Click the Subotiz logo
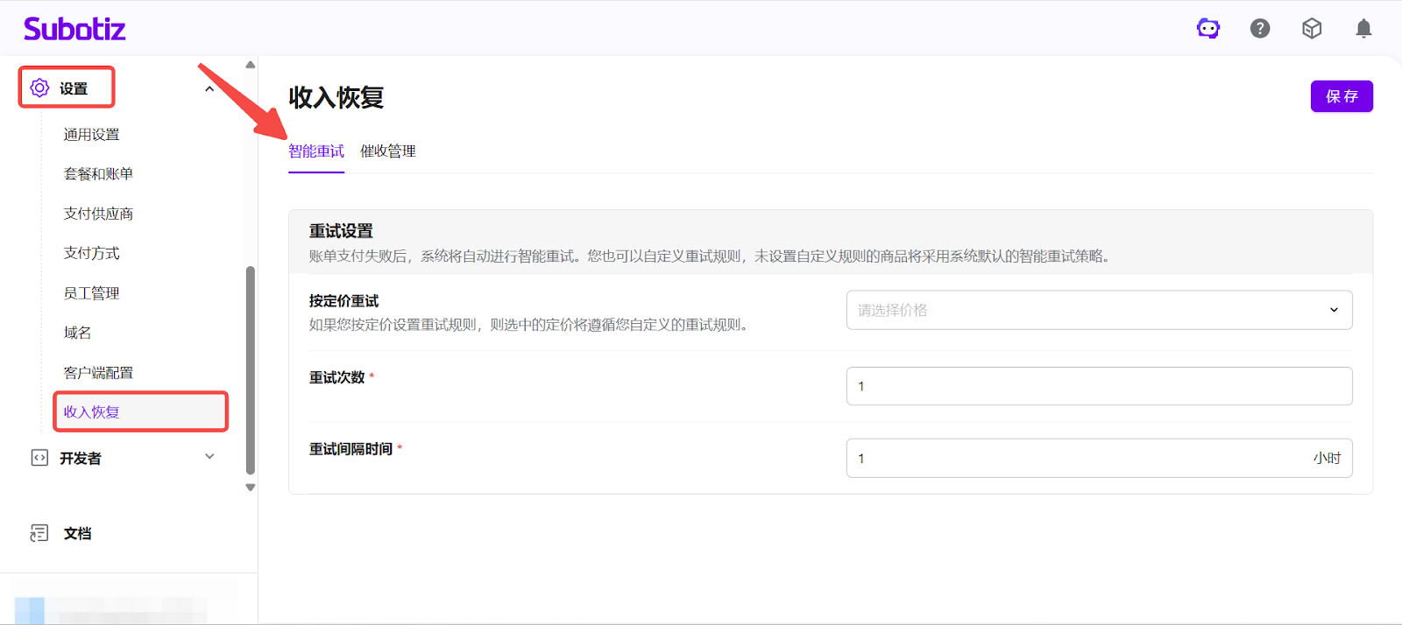 point(74,29)
